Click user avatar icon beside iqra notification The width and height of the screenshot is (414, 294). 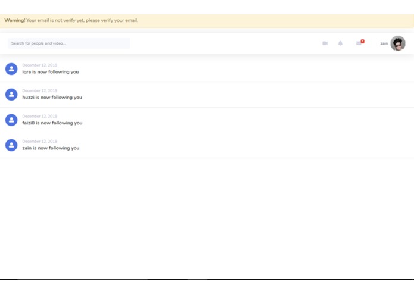coord(11,69)
